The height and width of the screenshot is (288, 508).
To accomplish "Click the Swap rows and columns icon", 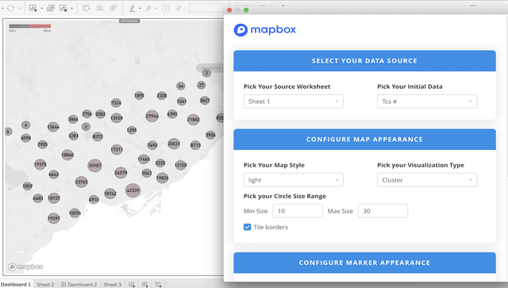I will point(86,8).
